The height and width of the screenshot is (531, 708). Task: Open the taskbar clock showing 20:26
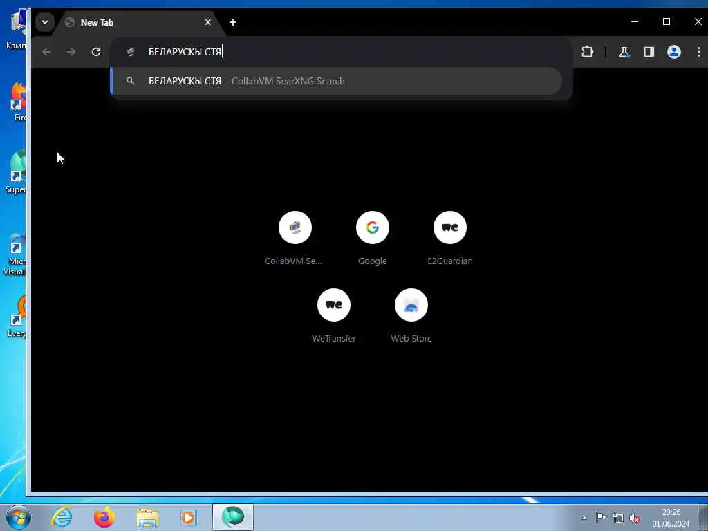[x=671, y=518]
